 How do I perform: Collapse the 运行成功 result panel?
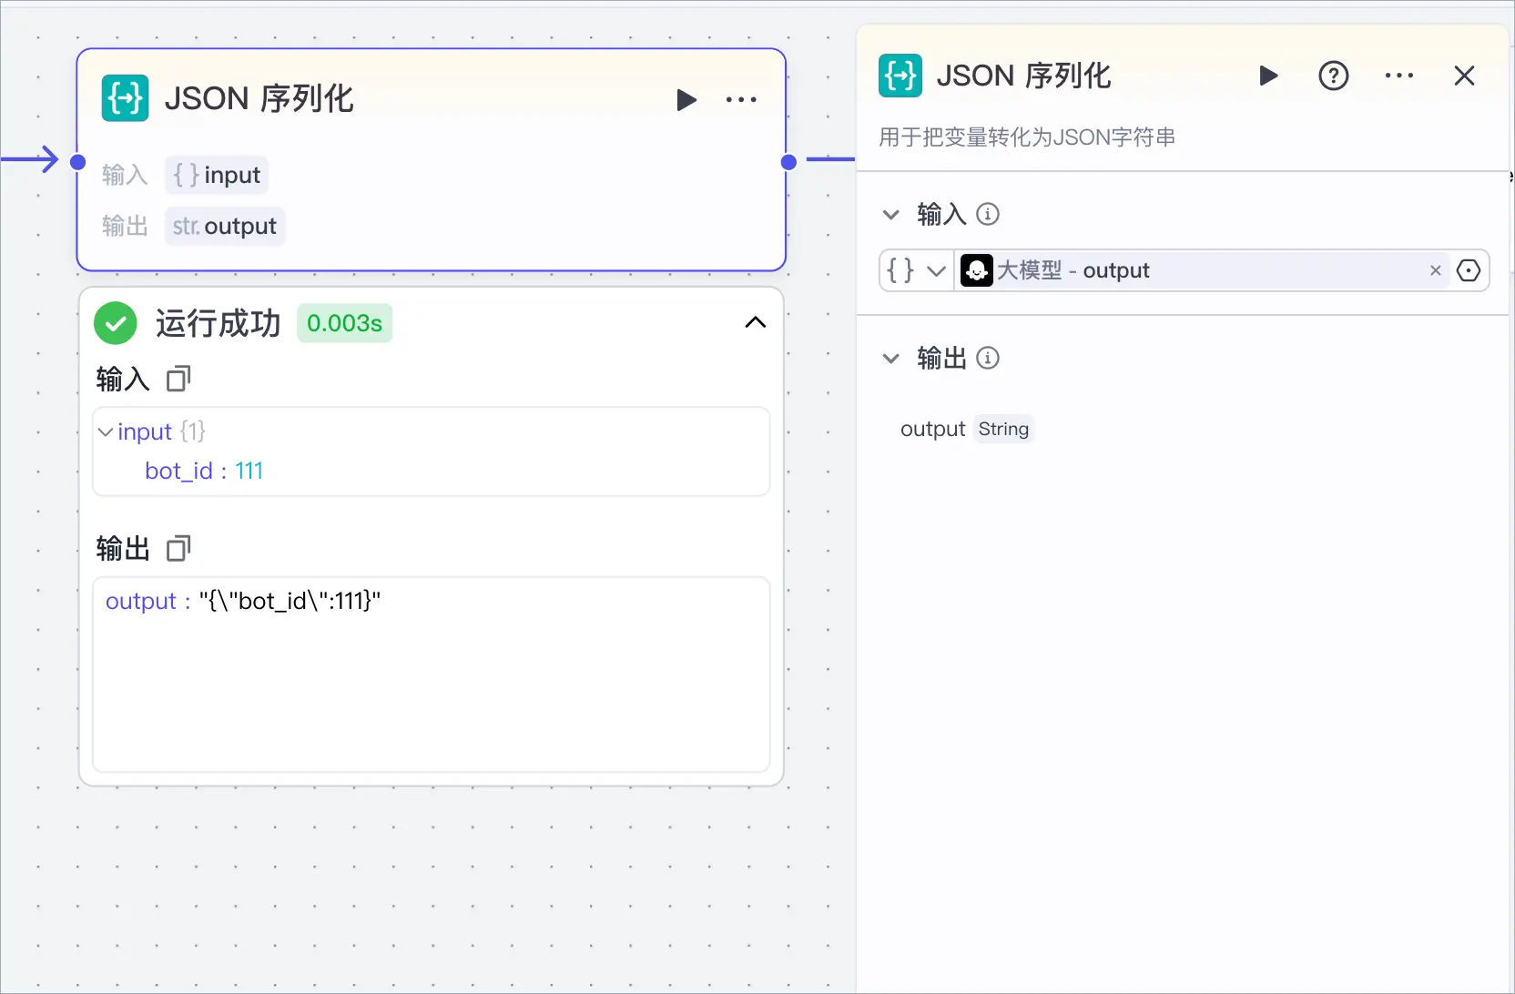click(755, 322)
